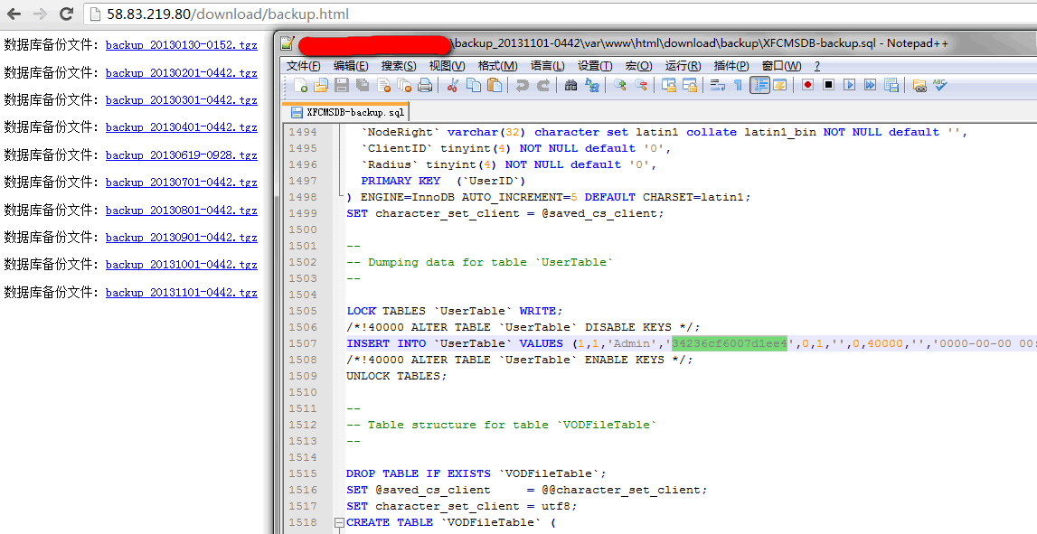Open the 运行(R) menu
This screenshot has width=1037, height=534.
pos(683,65)
